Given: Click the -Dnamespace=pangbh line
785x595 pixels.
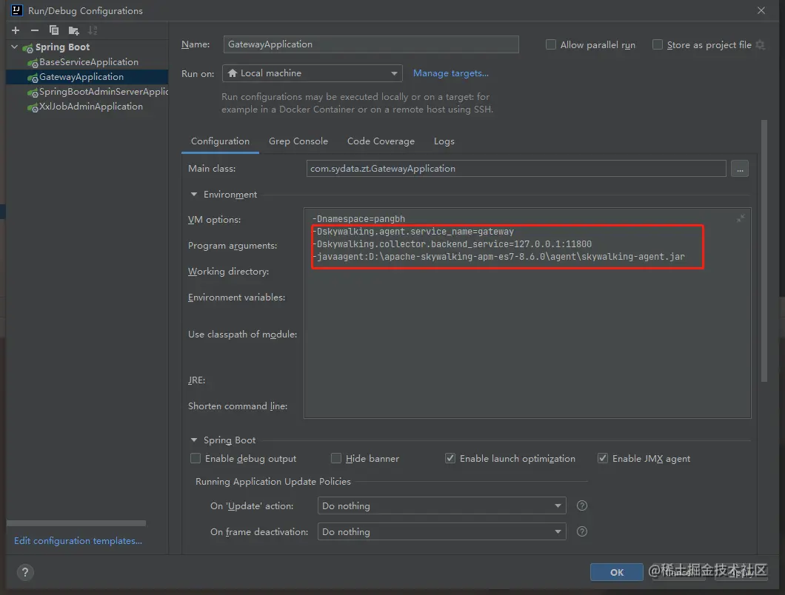Looking at the screenshot, I should (358, 218).
